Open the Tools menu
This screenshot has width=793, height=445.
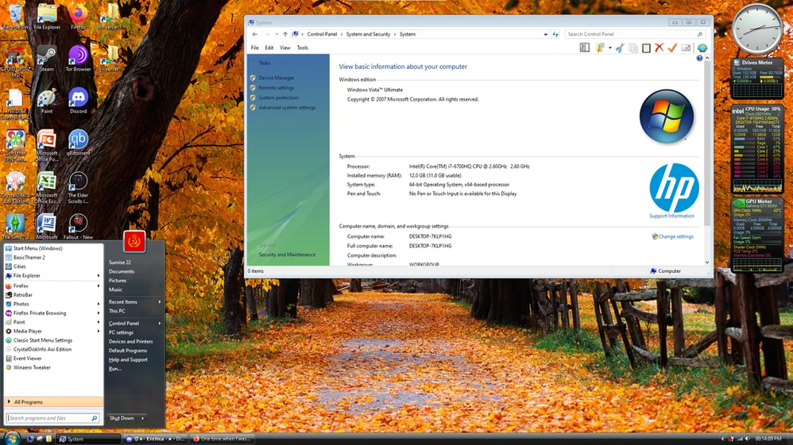(x=303, y=48)
